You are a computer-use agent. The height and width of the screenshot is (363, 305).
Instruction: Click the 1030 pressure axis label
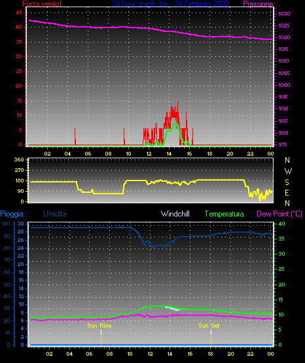tap(284, 14)
